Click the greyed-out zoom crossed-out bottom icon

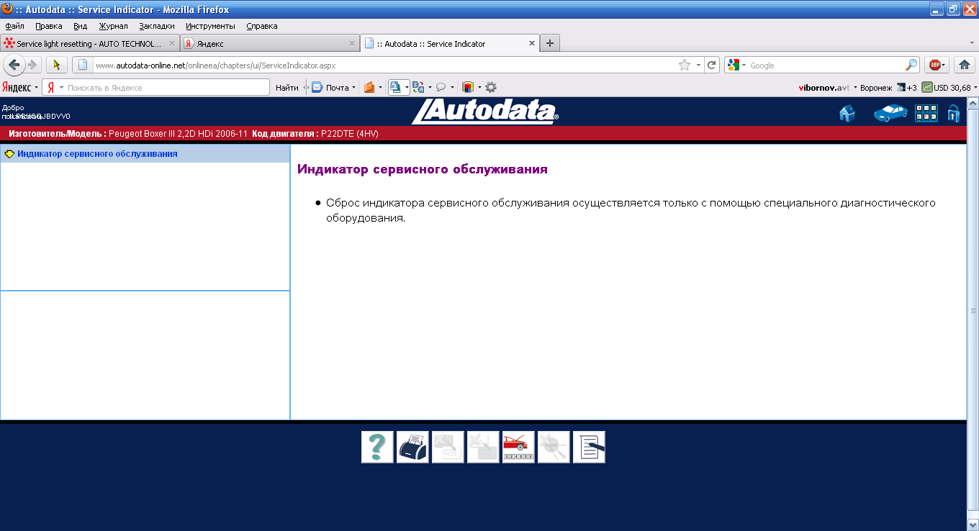554,448
